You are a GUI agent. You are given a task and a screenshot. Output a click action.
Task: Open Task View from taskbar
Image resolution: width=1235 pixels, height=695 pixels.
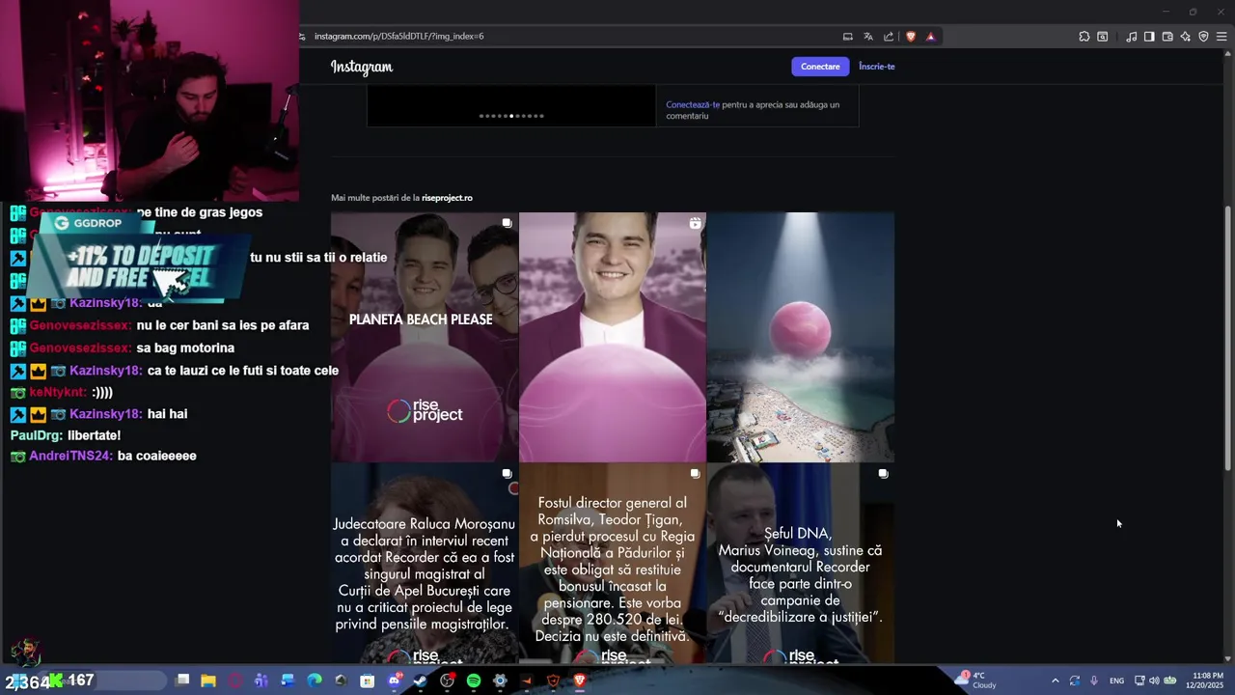coord(182,681)
